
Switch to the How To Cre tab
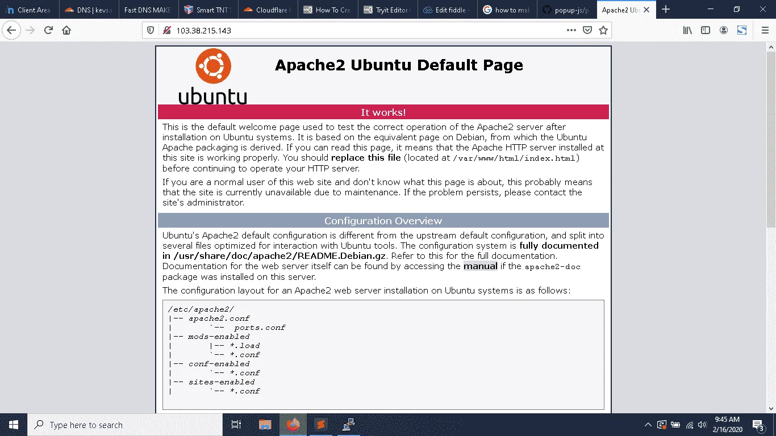328,10
